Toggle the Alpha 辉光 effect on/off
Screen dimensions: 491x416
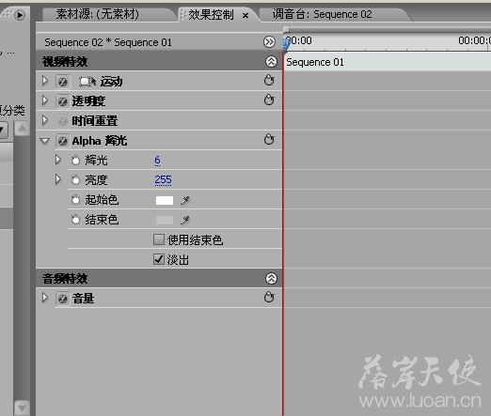click(62, 141)
